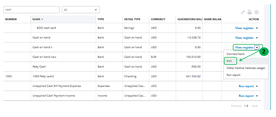Choose Connect bank menu option
The width and height of the screenshot is (276, 117).
click(236, 54)
